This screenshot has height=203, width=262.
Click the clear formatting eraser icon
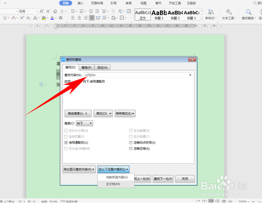pyautogui.click(x=55, y=11)
